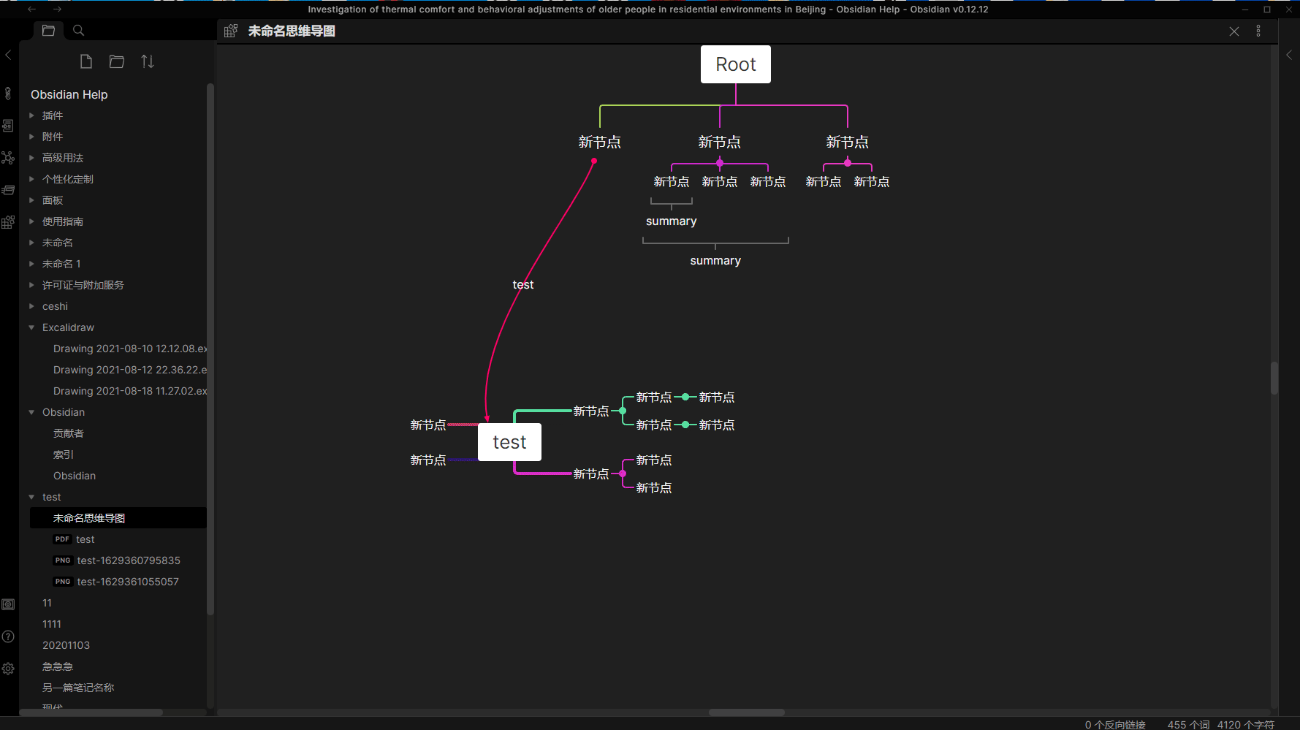Toggle magenta collapse dot on lower test branch
The width and height of the screenshot is (1300, 730).
point(623,474)
